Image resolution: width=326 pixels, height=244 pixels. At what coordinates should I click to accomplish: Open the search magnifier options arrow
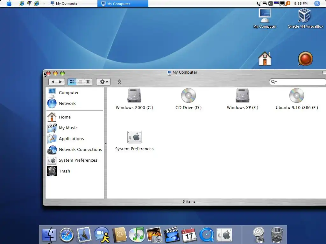[274, 82]
